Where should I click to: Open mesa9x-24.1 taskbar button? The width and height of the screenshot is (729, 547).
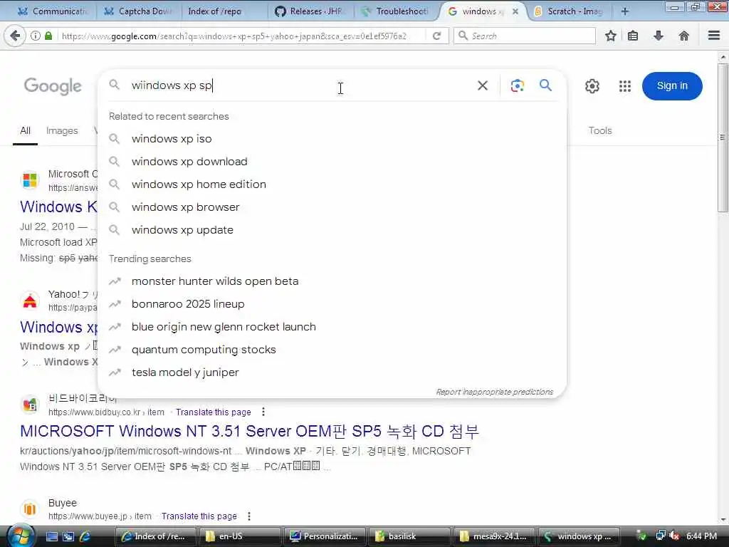pyautogui.click(x=494, y=536)
